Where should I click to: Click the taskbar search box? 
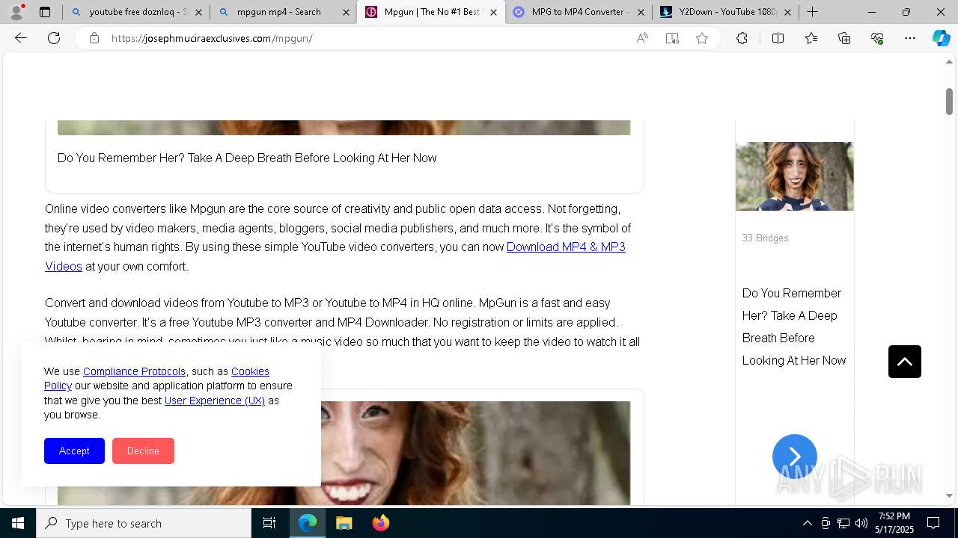[x=144, y=523]
